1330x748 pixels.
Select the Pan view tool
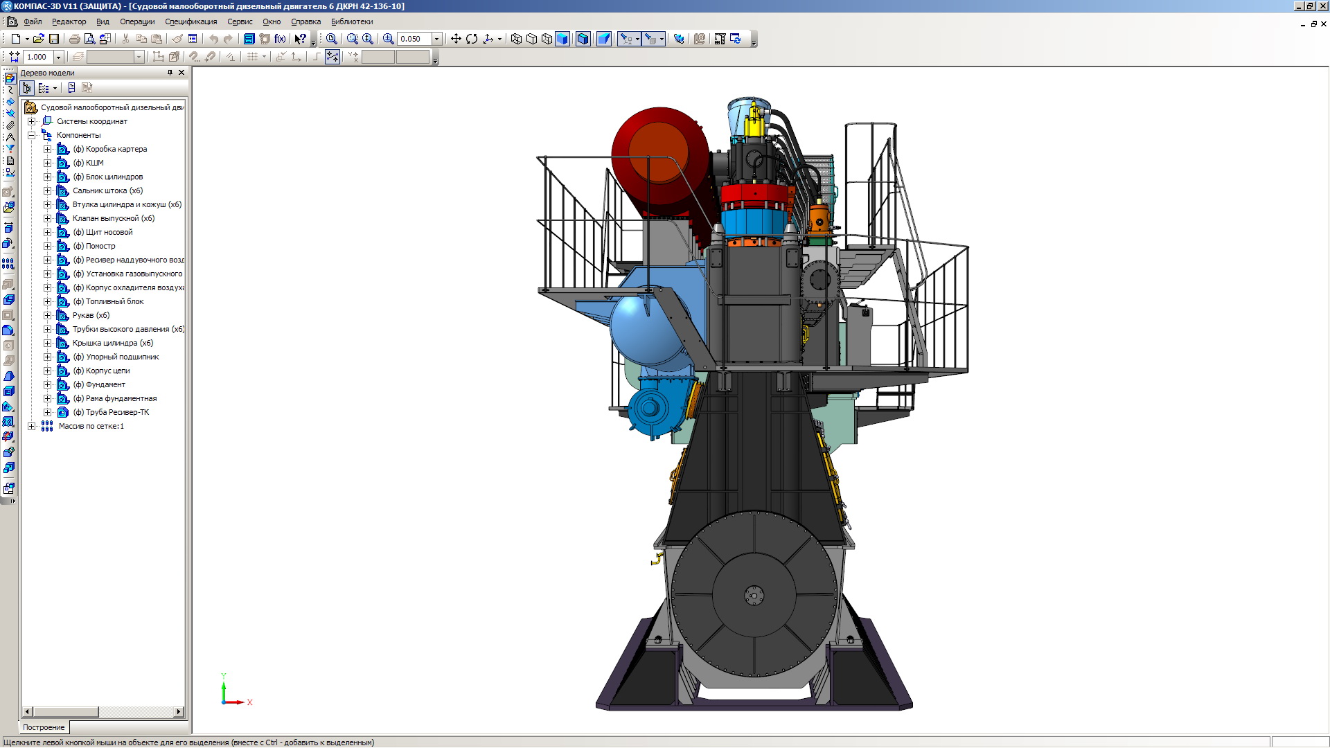tap(456, 39)
